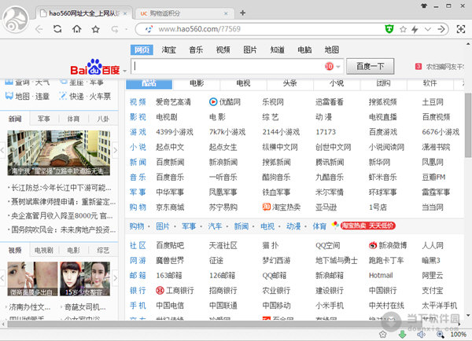This screenshot has height=341, width=472.
Task: Select the 音乐 search category
Action: [x=196, y=49]
